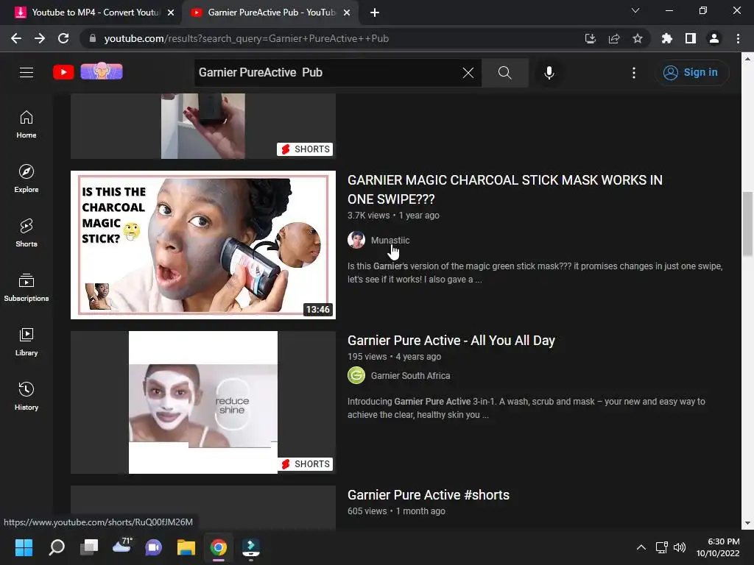Open Subscriptions in the sidebar
Viewport: 754px width, 565px height.
click(x=27, y=288)
